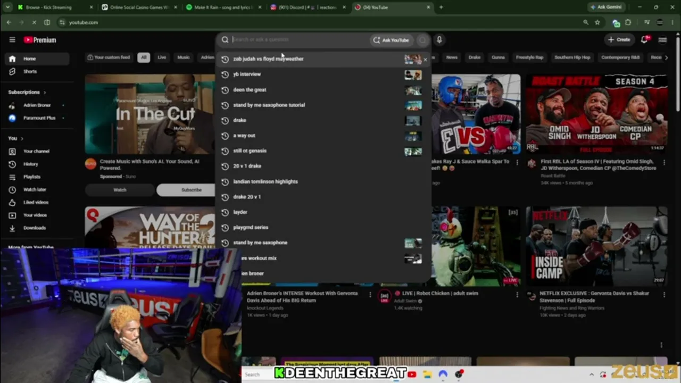Select the 'Contemporary R&B' filter chip
Screen dimensions: 681x383
pos(620,57)
